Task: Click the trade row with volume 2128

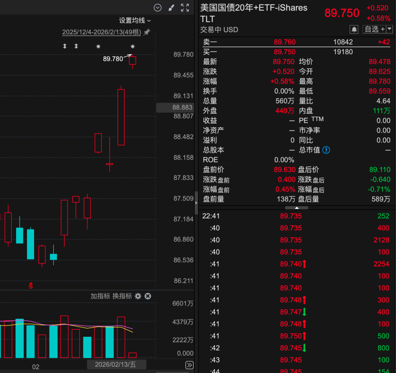Action: tap(296, 240)
